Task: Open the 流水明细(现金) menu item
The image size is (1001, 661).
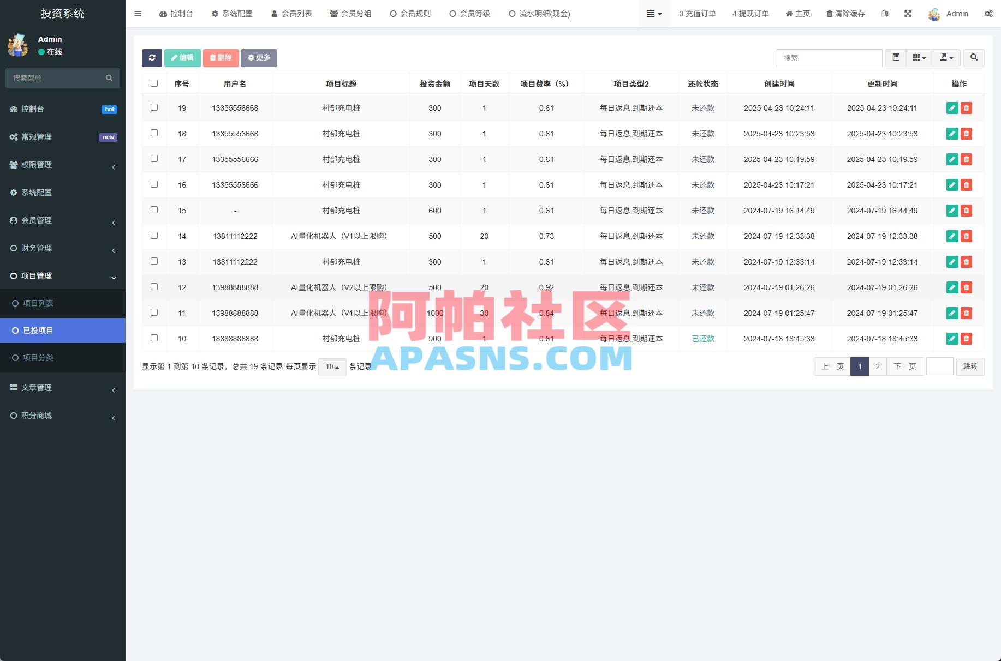Action: tap(539, 14)
